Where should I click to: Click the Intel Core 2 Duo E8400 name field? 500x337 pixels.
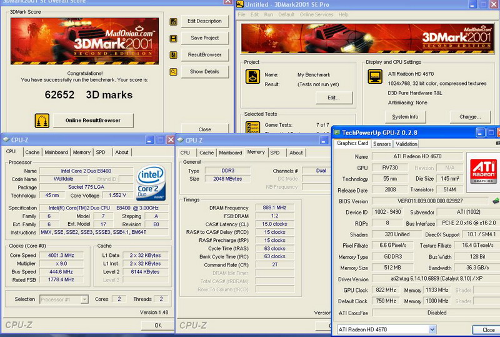click(x=86, y=171)
